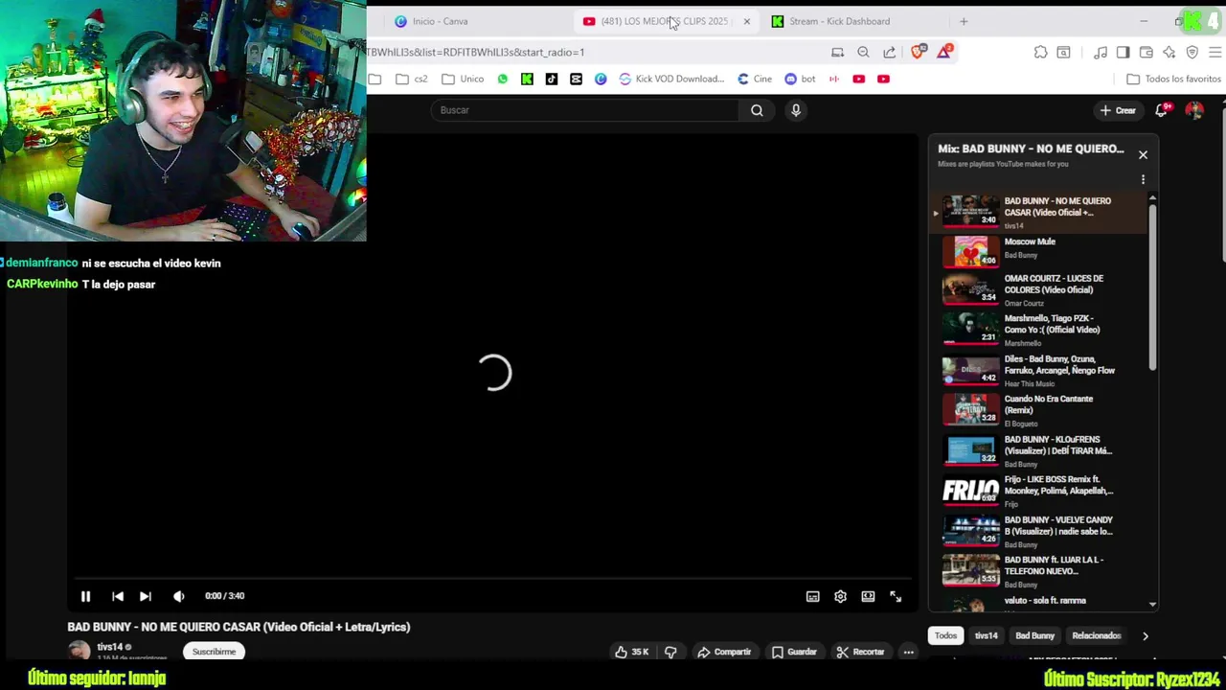Open the cs2 bookmark folder
This screenshot has width=1226, height=690.
(412, 79)
